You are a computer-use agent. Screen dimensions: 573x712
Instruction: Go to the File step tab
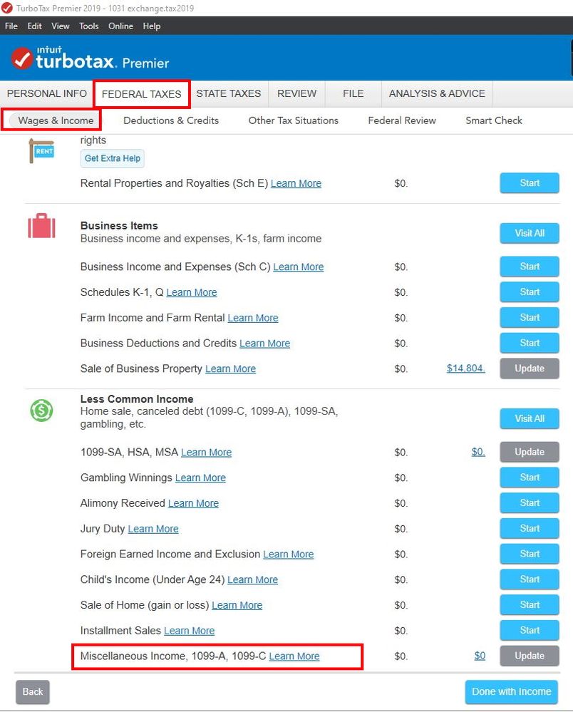(x=353, y=93)
